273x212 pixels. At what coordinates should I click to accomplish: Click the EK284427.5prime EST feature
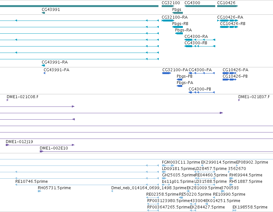[x=193, y=210]
